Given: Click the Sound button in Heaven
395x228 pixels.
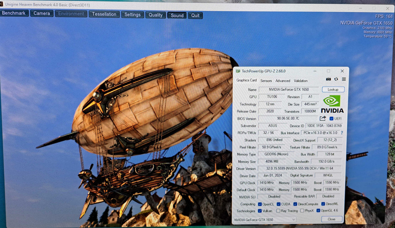Looking at the screenshot, I should [177, 15].
